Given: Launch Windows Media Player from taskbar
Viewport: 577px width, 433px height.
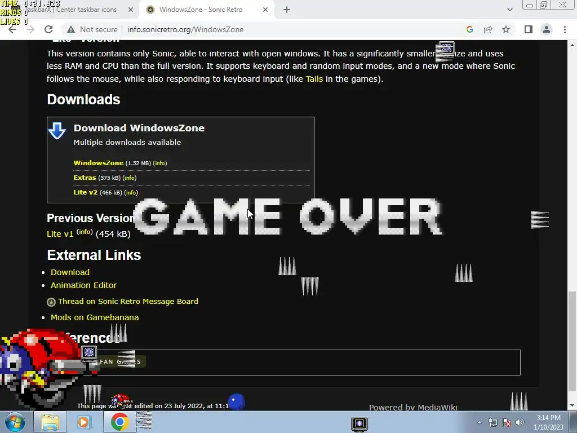Looking at the screenshot, I should pos(83,422).
